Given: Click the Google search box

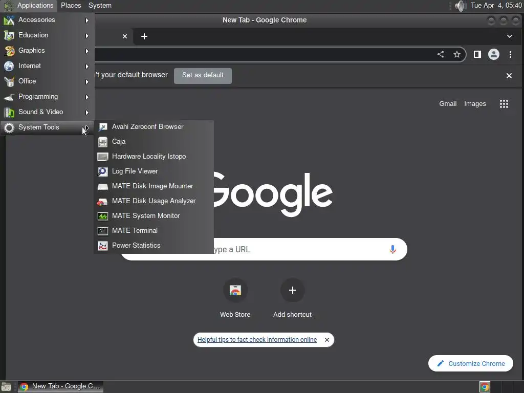Looking at the screenshot, I should coord(264,249).
